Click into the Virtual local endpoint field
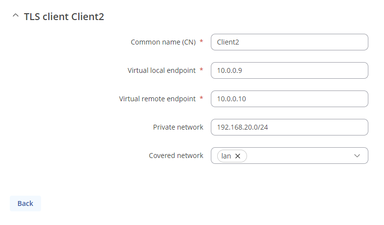 (289, 70)
